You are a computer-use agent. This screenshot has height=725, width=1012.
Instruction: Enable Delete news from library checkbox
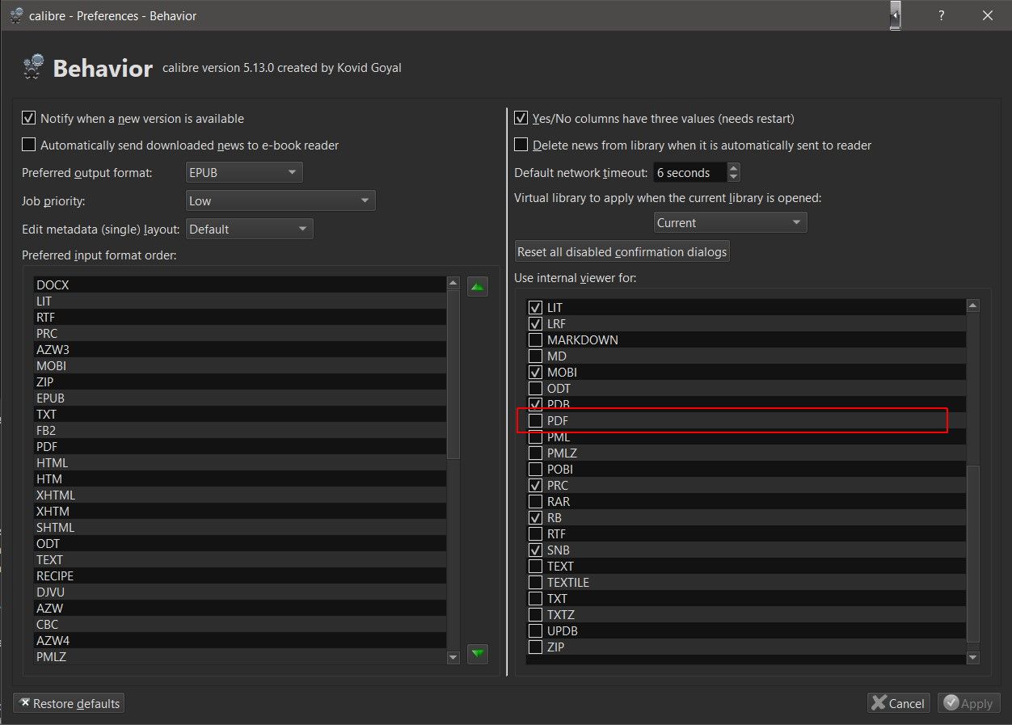pos(522,145)
